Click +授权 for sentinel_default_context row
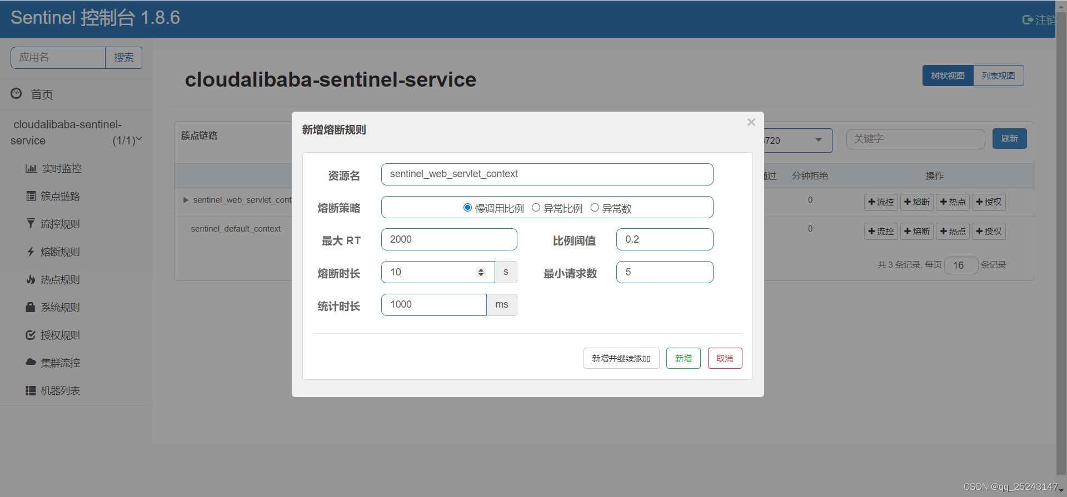Screen dimensions: 1067x497 pos(989,231)
